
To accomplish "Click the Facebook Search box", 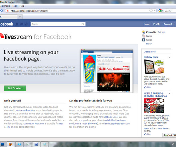I will (56, 24).
